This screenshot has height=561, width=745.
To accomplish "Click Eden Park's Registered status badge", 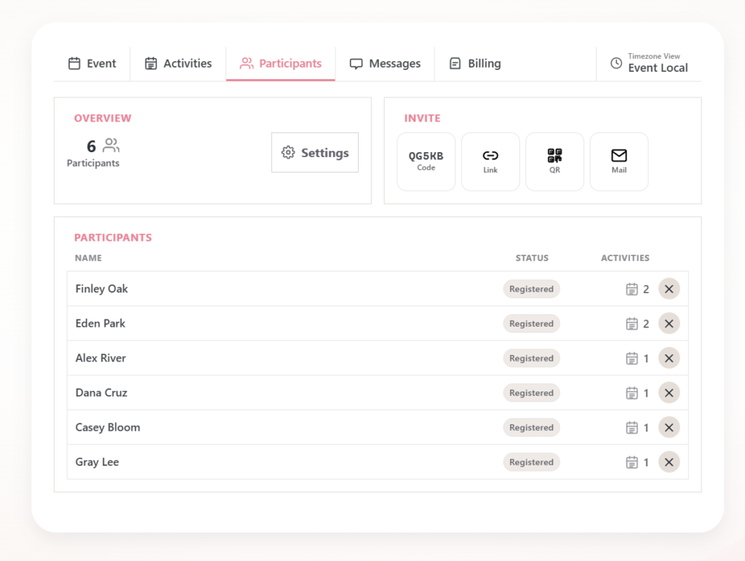I will coord(532,324).
